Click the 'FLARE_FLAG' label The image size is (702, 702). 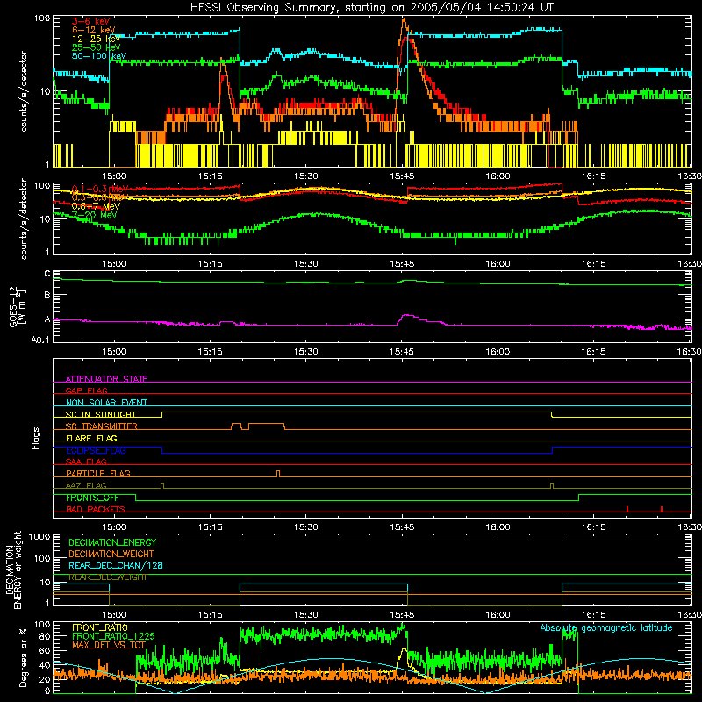coord(91,438)
